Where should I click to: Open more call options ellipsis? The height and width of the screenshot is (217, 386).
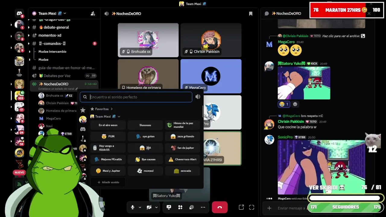click(x=203, y=207)
